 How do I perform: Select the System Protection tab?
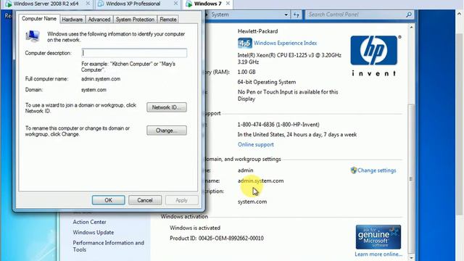pyautogui.click(x=135, y=20)
